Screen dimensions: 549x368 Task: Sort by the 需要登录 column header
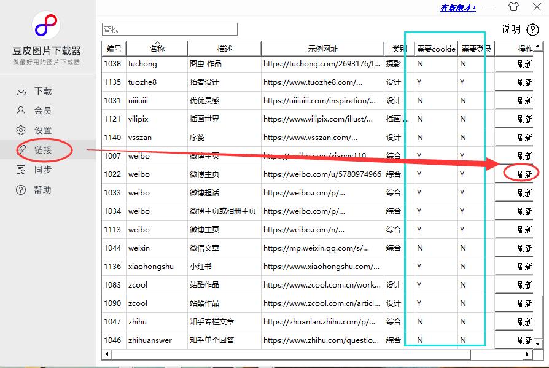pos(476,49)
